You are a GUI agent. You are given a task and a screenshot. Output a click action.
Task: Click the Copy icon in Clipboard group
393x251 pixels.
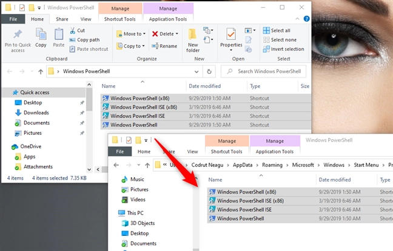click(x=41, y=34)
